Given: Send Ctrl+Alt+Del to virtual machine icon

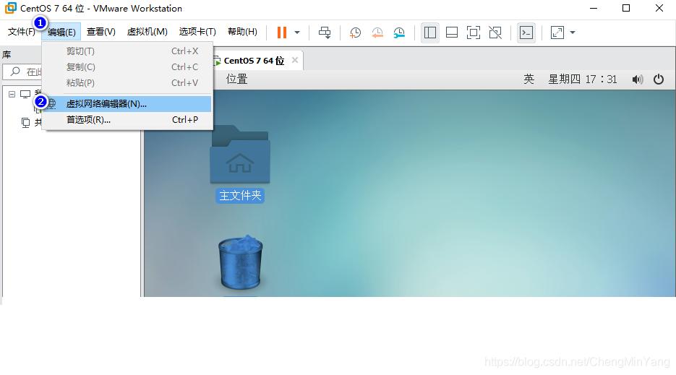Looking at the screenshot, I should (x=325, y=33).
